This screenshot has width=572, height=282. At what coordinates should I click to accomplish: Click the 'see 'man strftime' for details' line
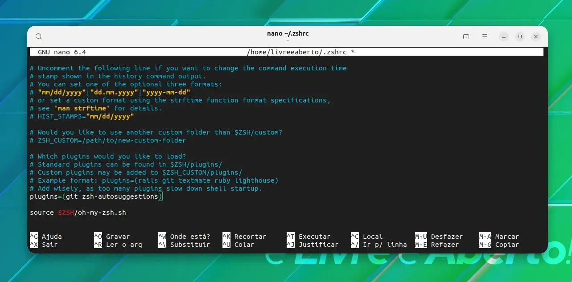point(96,108)
